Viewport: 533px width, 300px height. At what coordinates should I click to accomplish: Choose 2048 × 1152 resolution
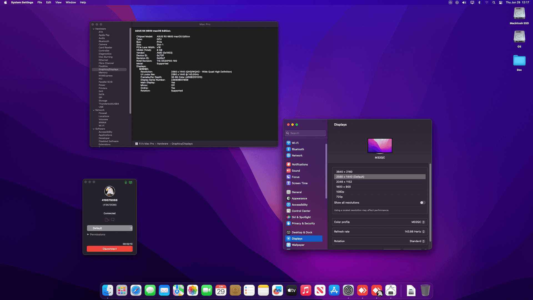pyautogui.click(x=380, y=182)
